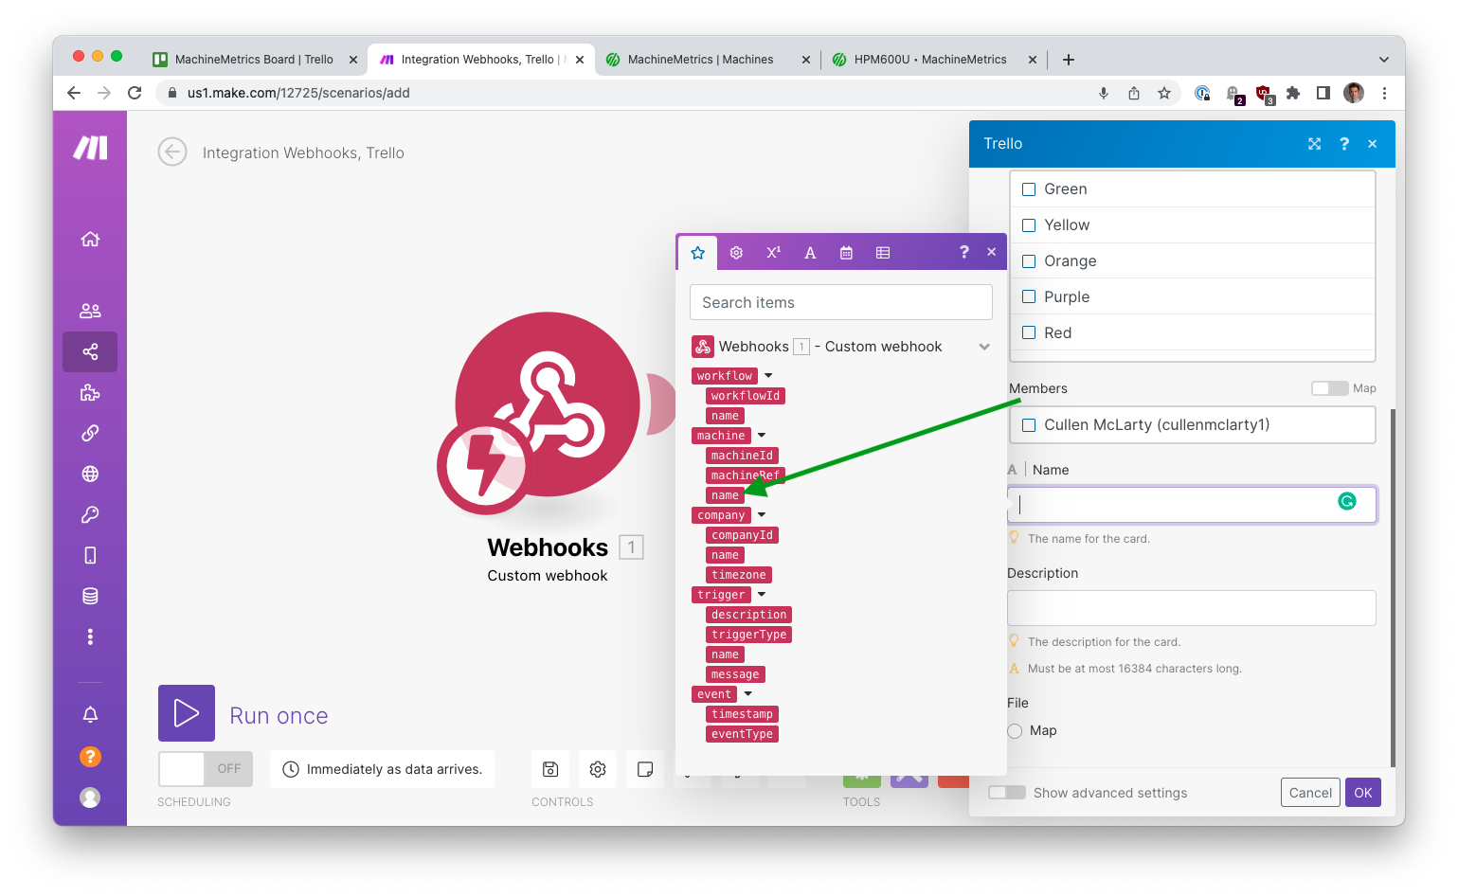
Task: Open the Make home dashboard icon
Action: [90, 239]
